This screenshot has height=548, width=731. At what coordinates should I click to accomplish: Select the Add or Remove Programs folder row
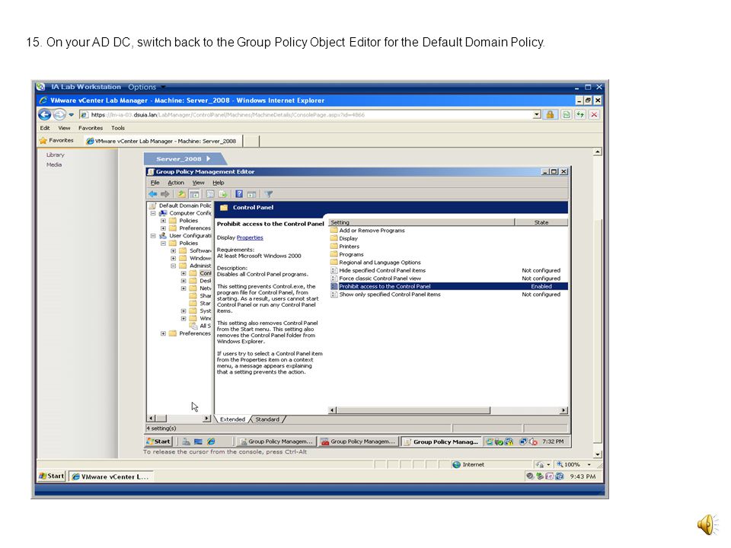pos(372,230)
